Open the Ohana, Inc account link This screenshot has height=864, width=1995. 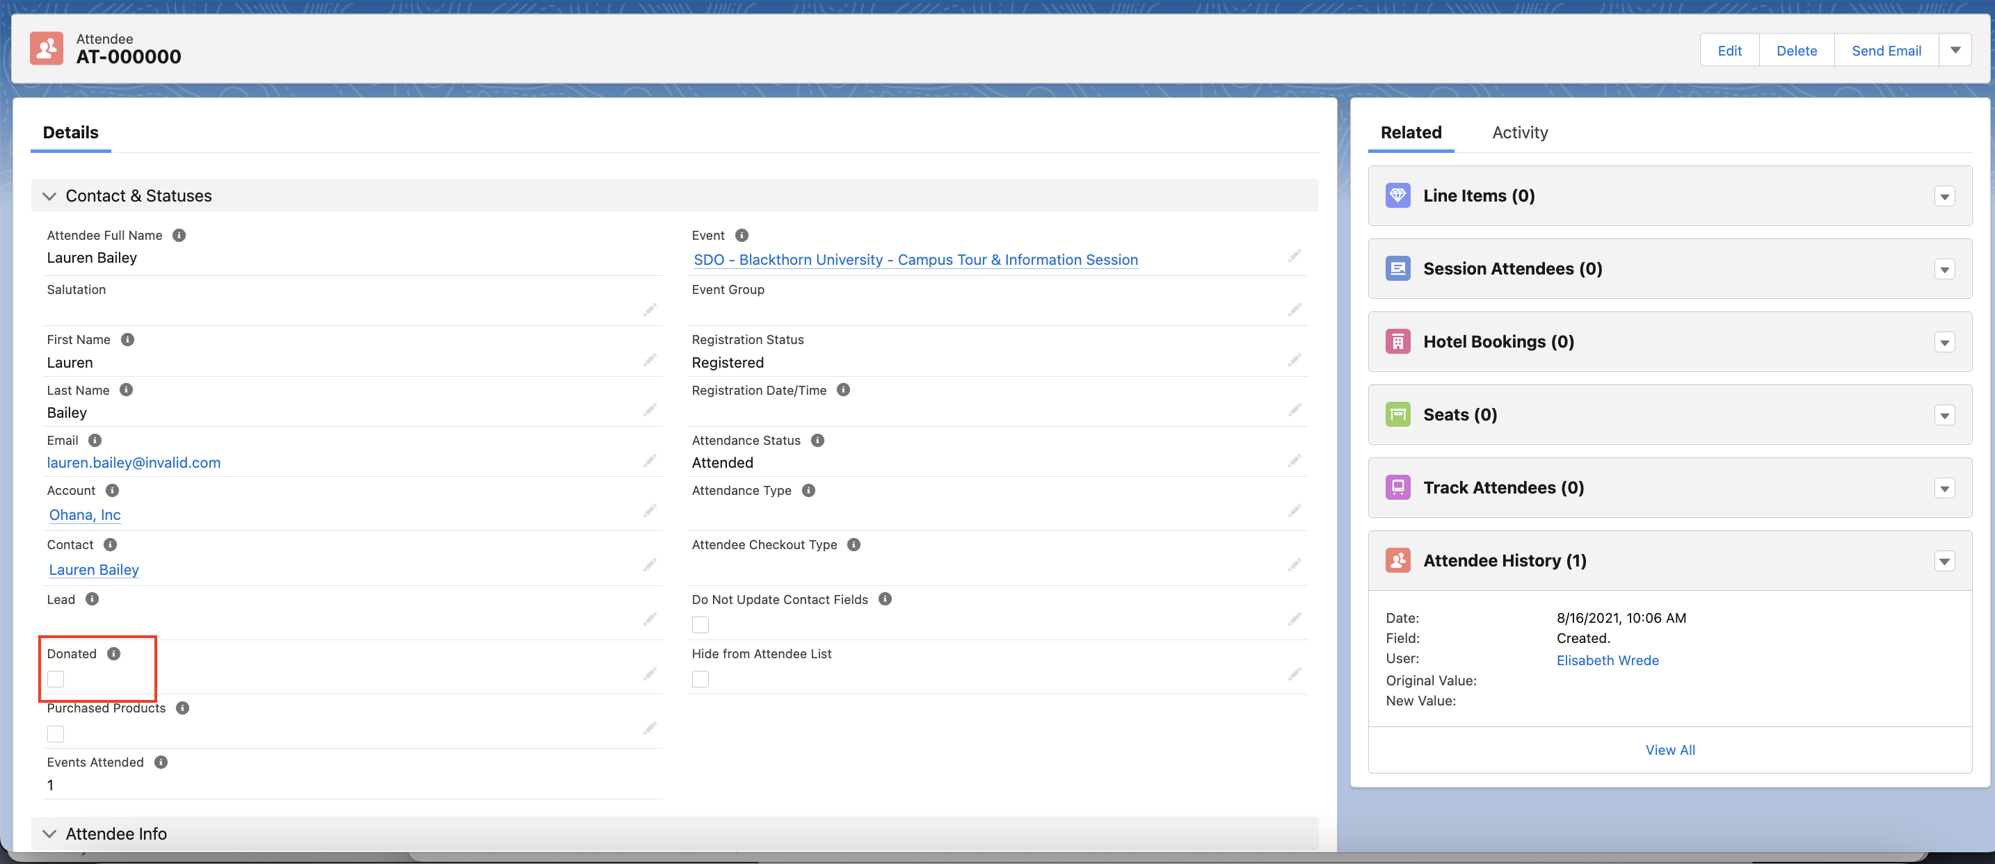[x=85, y=516]
